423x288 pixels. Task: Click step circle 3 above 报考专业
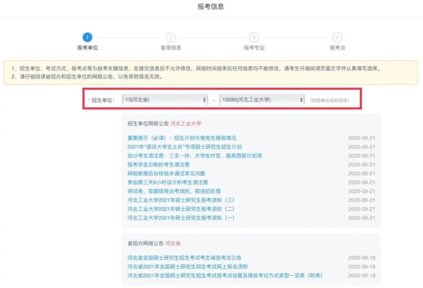click(254, 37)
